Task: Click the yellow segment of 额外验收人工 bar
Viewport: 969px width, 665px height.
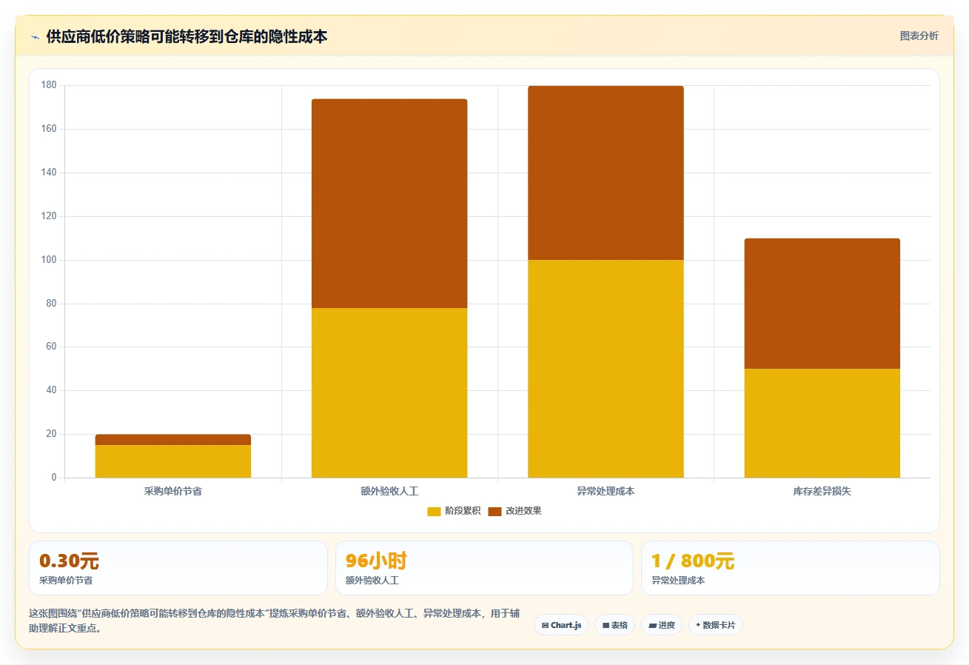Action: click(x=389, y=392)
